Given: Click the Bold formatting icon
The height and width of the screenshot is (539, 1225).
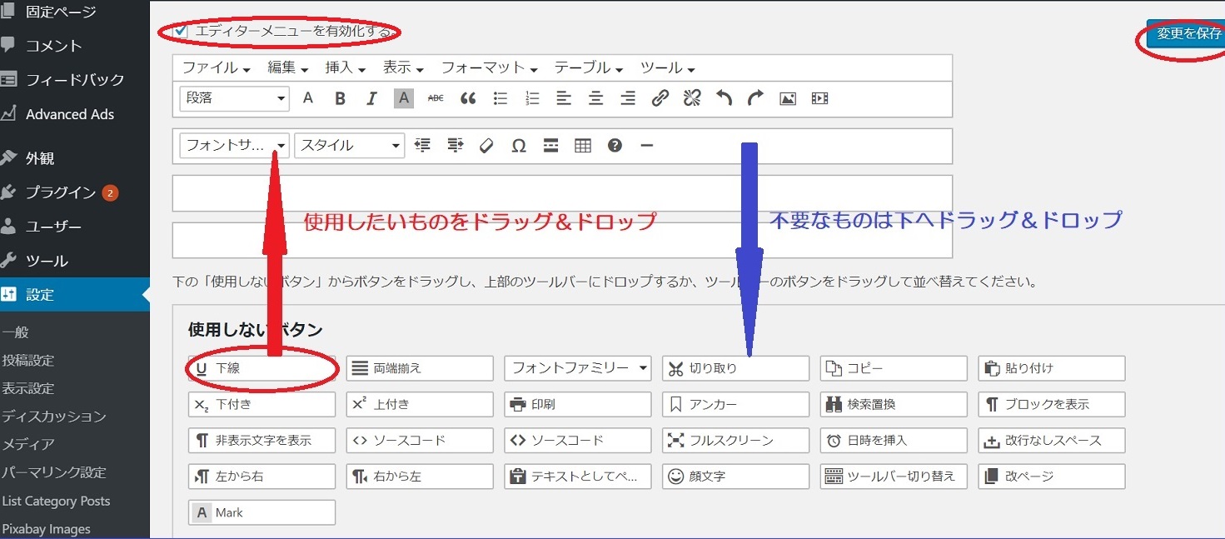Looking at the screenshot, I should tap(340, 98).
